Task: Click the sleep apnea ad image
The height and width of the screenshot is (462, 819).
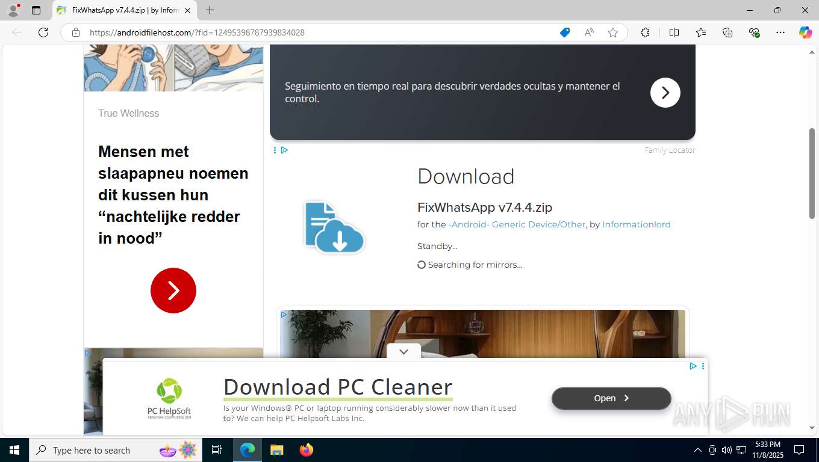Action: click(173, 67)
